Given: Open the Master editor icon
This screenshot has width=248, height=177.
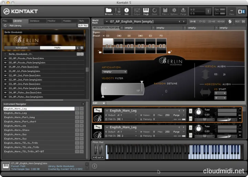Looking at the screenshot, I should 118,11.
